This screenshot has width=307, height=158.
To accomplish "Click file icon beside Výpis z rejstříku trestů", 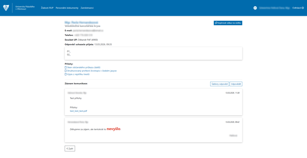I will (66, 74).
